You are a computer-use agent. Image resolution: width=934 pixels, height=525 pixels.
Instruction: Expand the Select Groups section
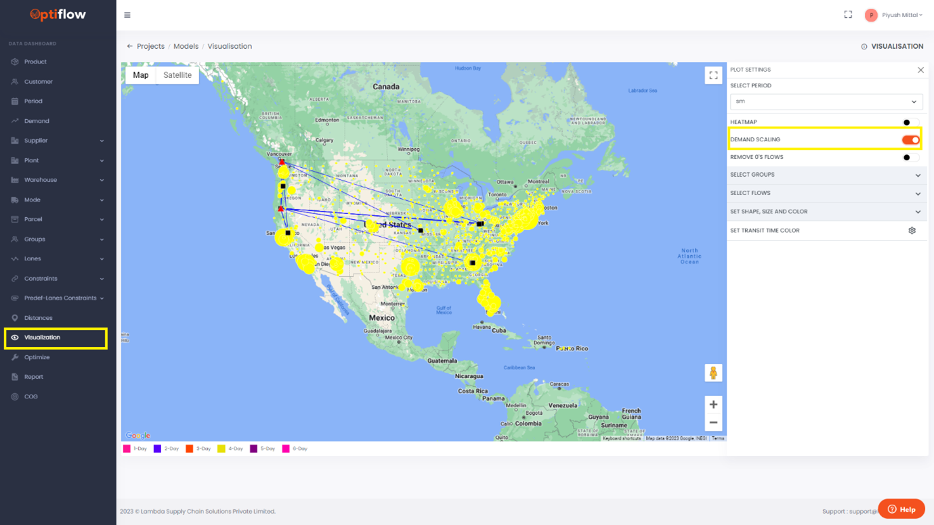[826, 175]
